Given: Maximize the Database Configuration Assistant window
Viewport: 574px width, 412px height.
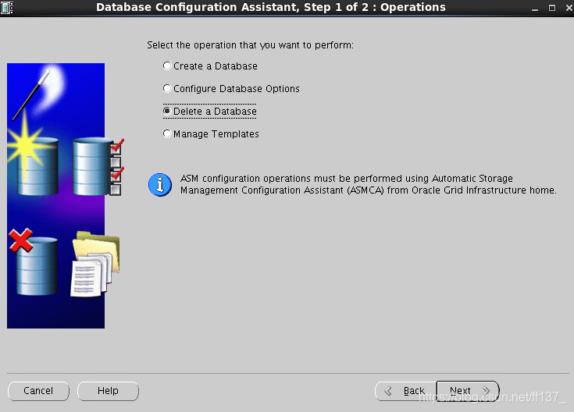Looking at the screenshot, I should pyautogui.click(x=552, y=8).
